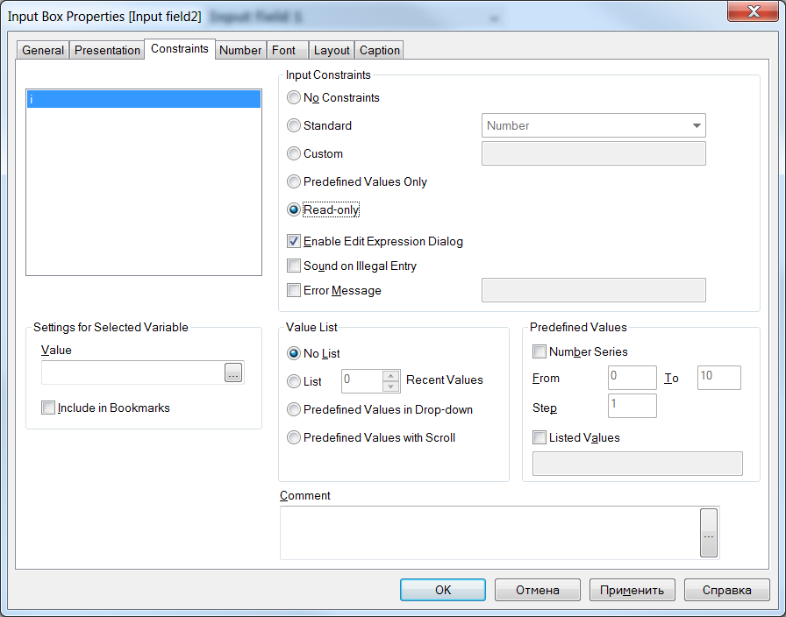This screenshot has height=617, width=786.
Task: Open the Caption tab
Action: click(380, 51)
